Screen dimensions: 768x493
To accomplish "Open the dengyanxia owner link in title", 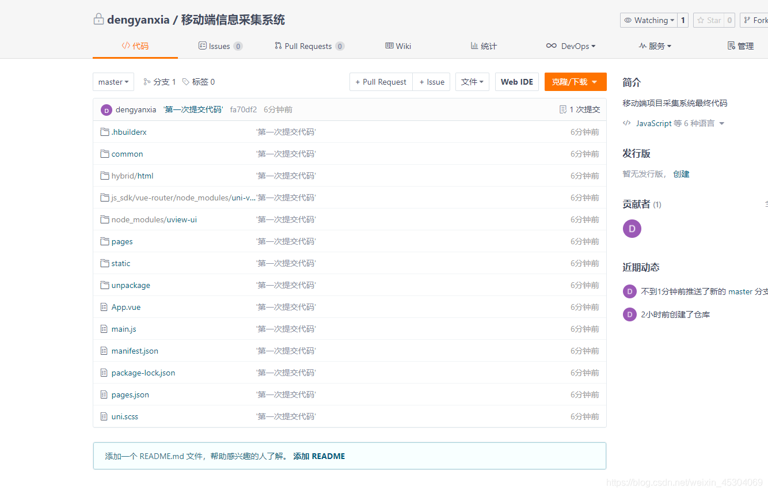I will (x=138, y=20).
